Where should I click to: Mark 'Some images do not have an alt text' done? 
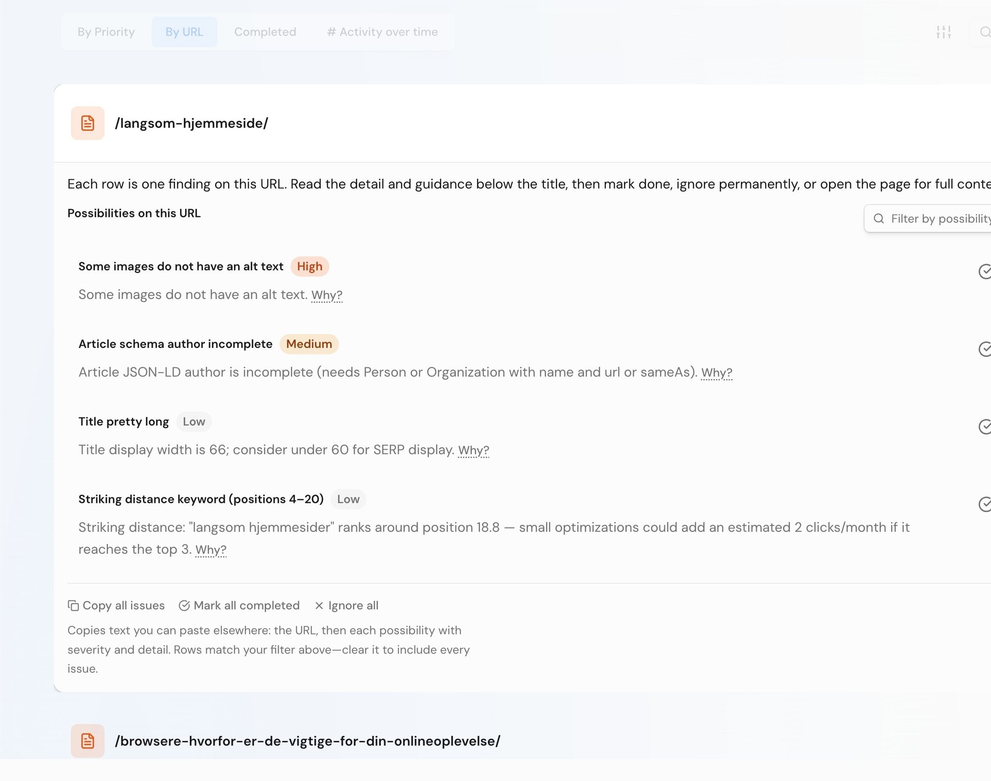point(985,272)
